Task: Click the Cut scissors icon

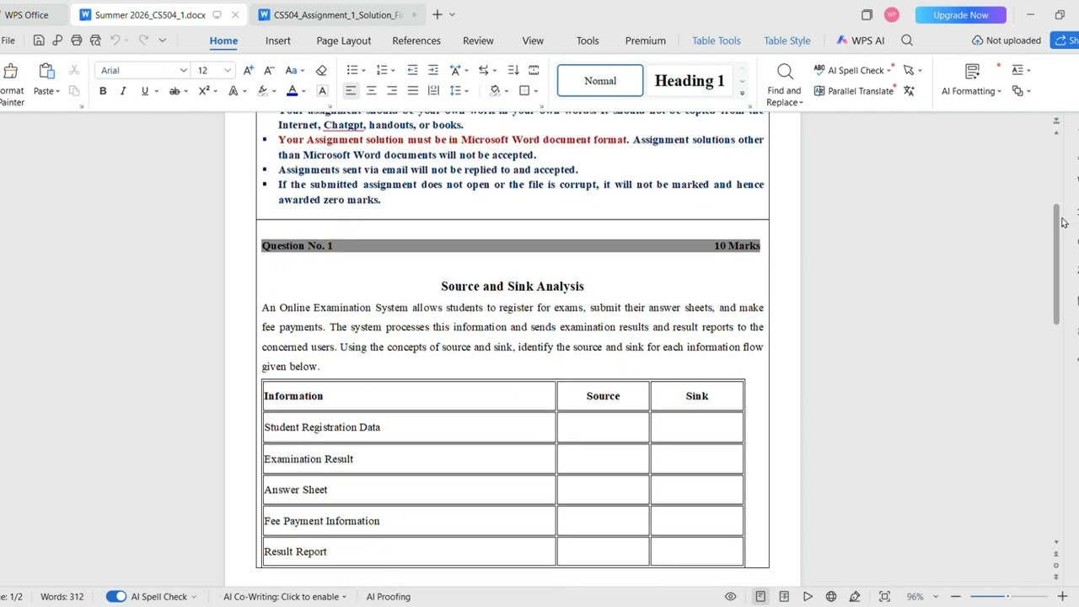Action: (74, 70)
